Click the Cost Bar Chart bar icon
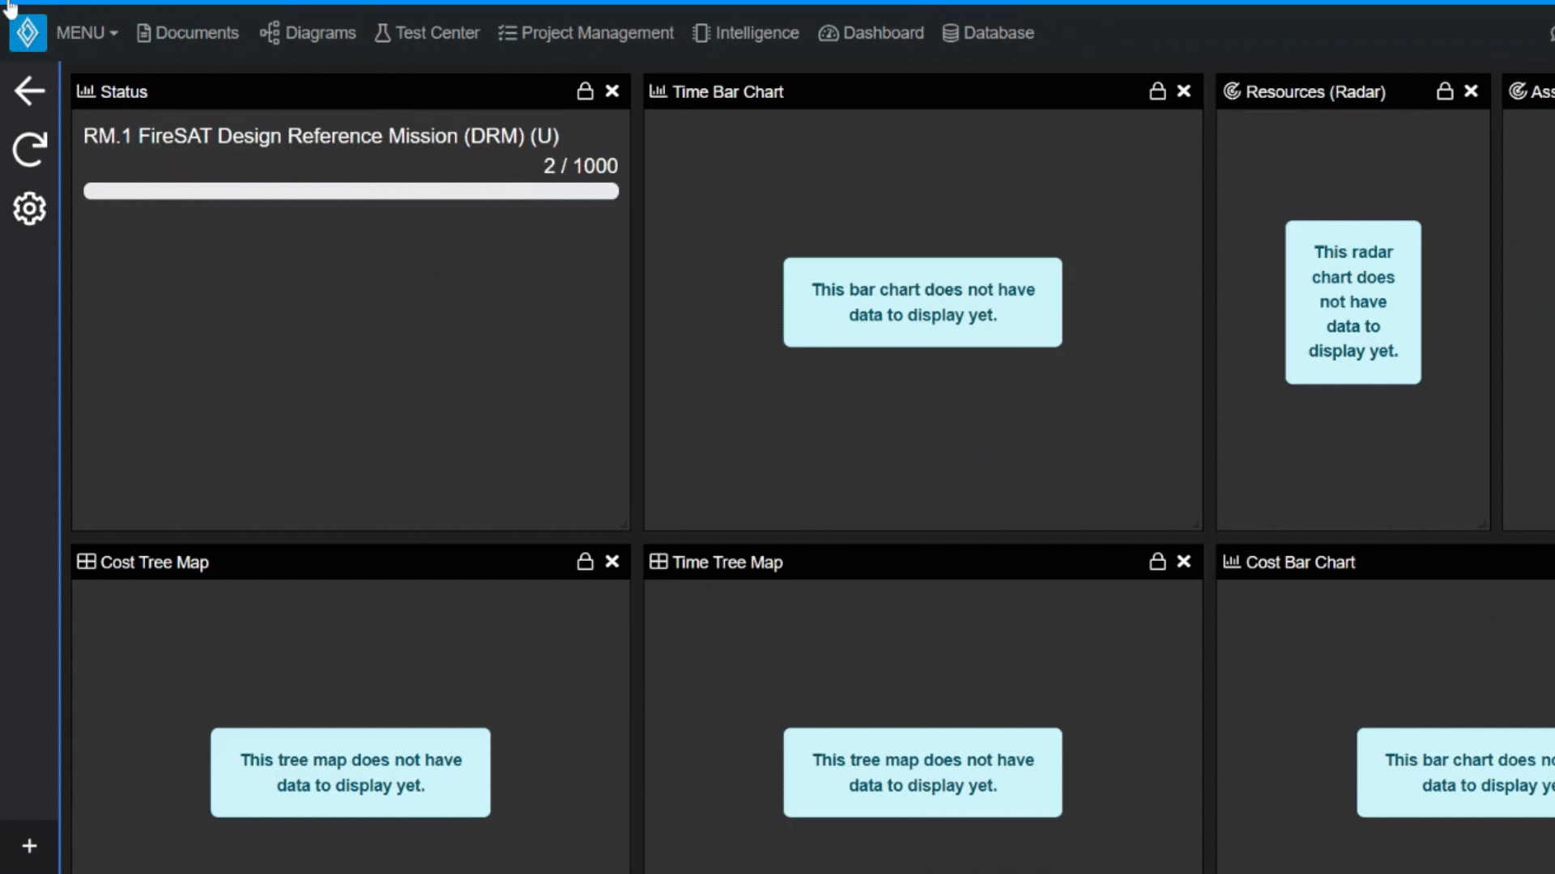This screenshot has height=874, width=1555. (x=1231, y=562)
